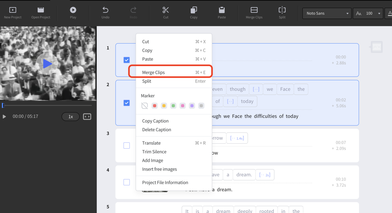Click clip 4 timestamp 00:10

tap(341, 179)
